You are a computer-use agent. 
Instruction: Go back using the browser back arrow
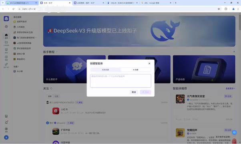(3, 9)
